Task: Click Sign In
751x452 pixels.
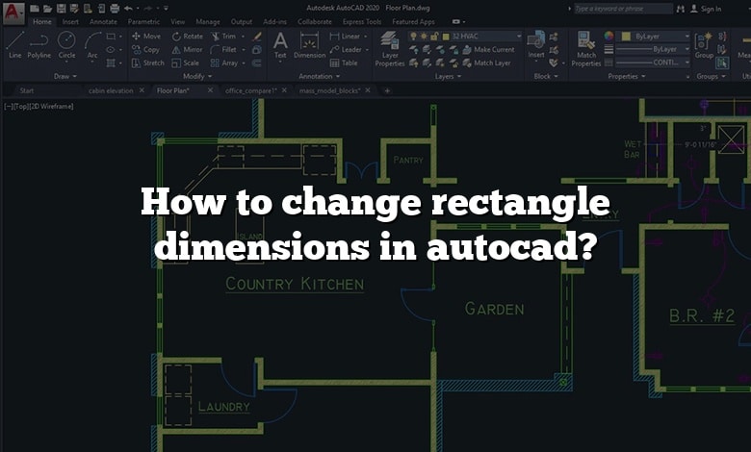Action: (x=710, y=9)
